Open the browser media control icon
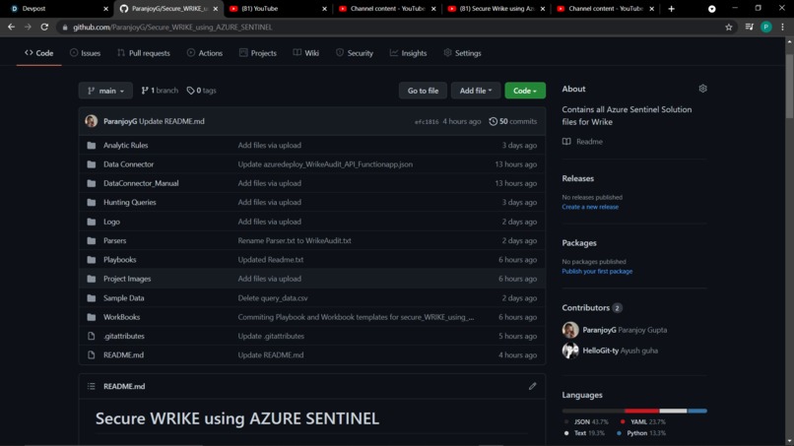This screenshot has height=446, width=794. (x=750, y=28)
